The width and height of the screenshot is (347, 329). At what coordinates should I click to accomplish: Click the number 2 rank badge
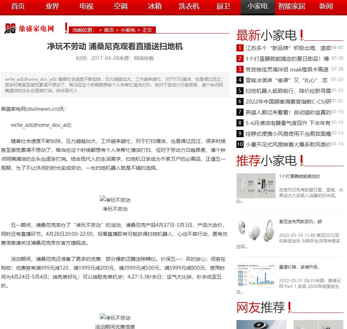240,59
